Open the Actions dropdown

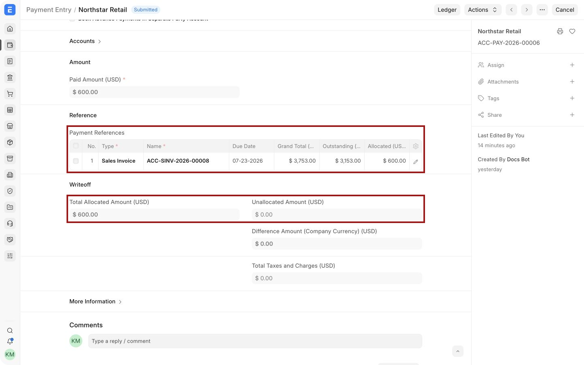click(x=483, y=10)
